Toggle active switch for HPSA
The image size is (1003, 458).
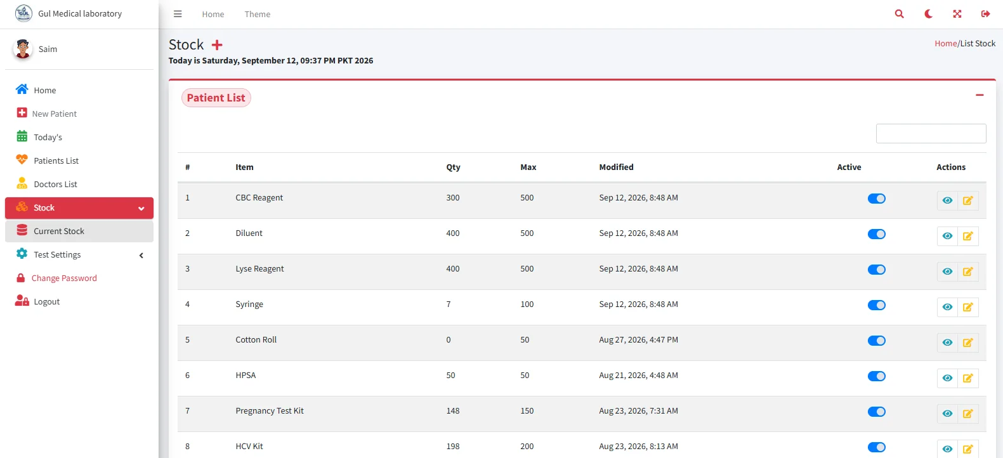coord(877,376)
